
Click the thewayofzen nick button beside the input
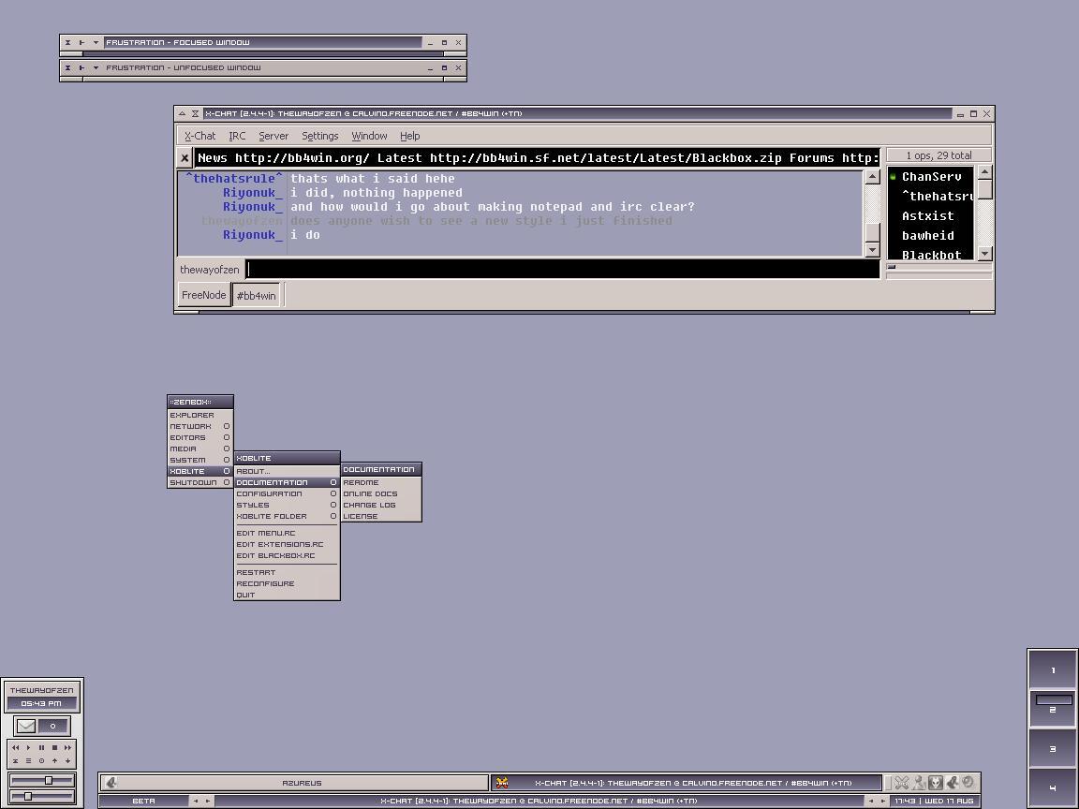(x=209, y=270)
